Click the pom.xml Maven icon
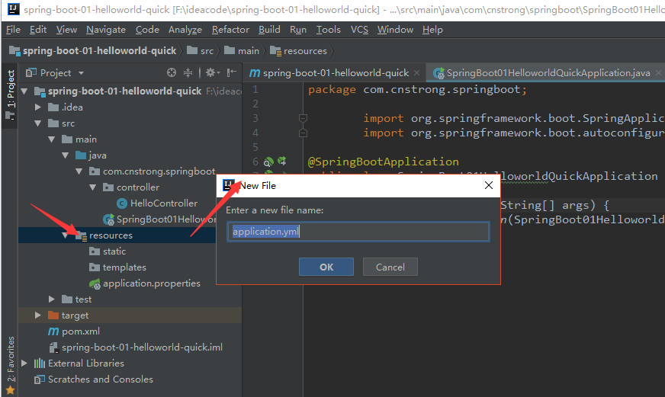Screen dimensions: 665x397 click(53, 331)
